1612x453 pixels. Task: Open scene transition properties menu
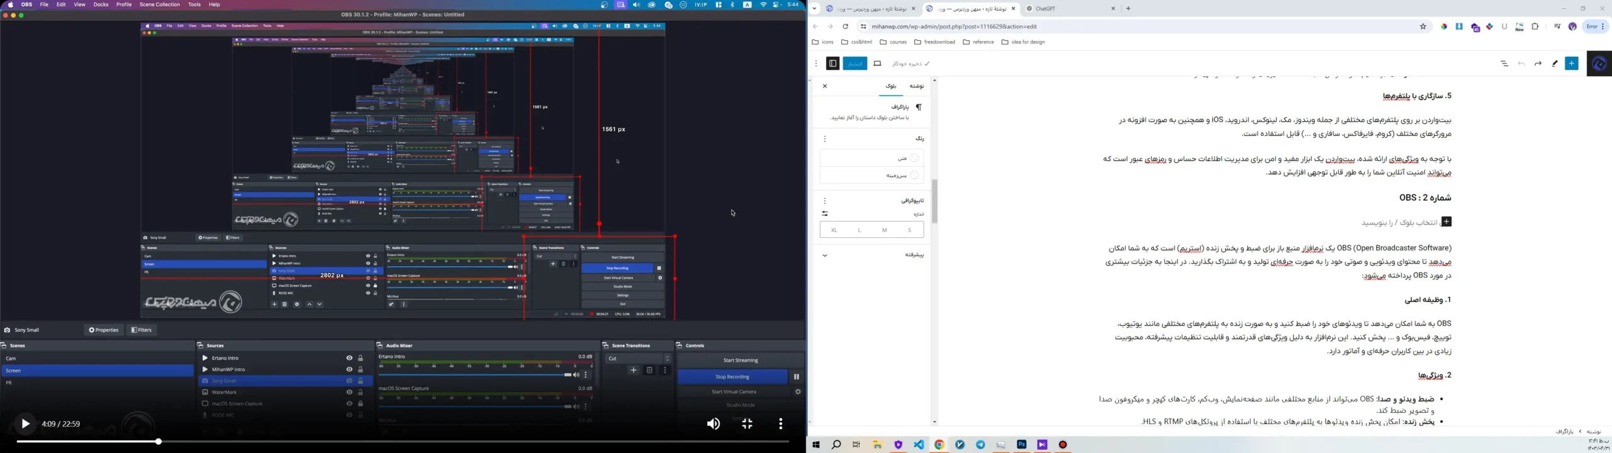665,371
